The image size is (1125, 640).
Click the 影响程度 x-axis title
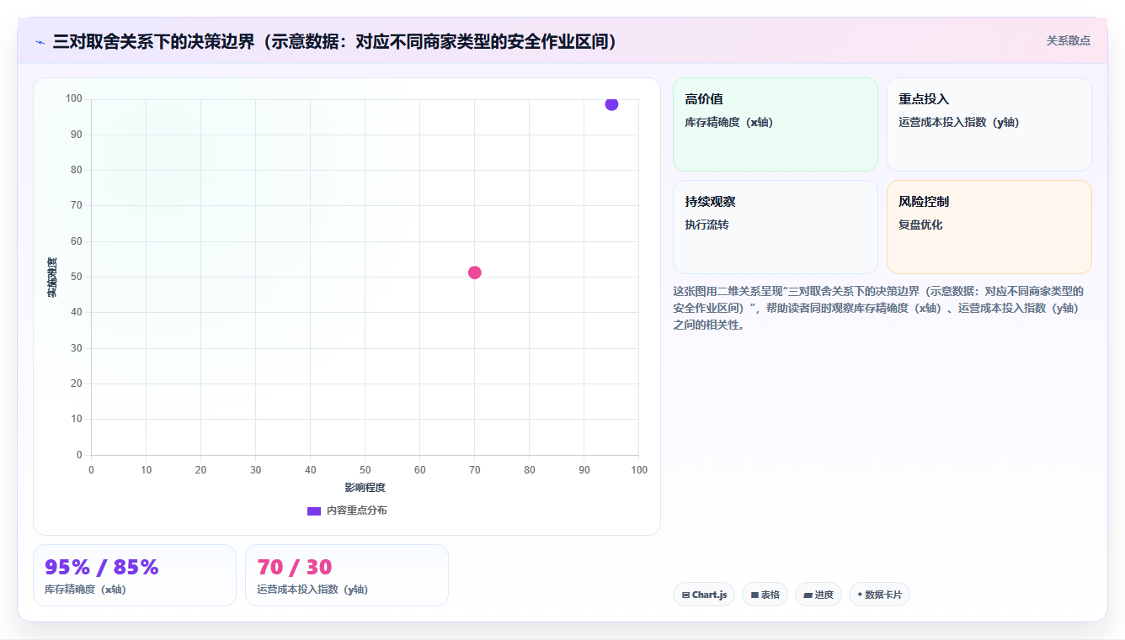pos(365,488)
